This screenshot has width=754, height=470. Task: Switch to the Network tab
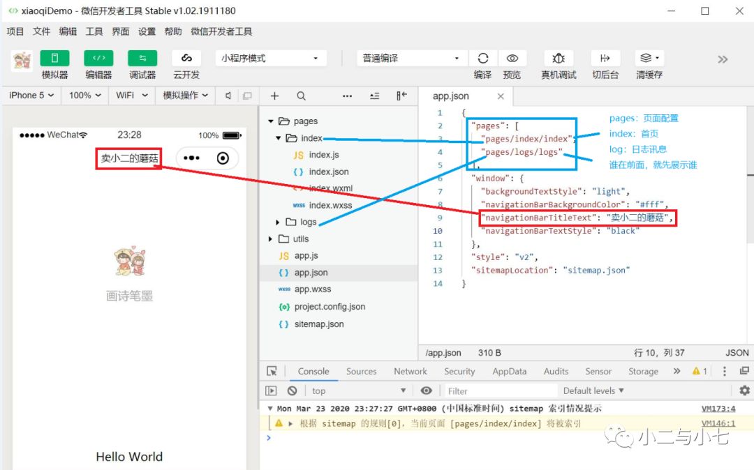[x=411, y=371]
